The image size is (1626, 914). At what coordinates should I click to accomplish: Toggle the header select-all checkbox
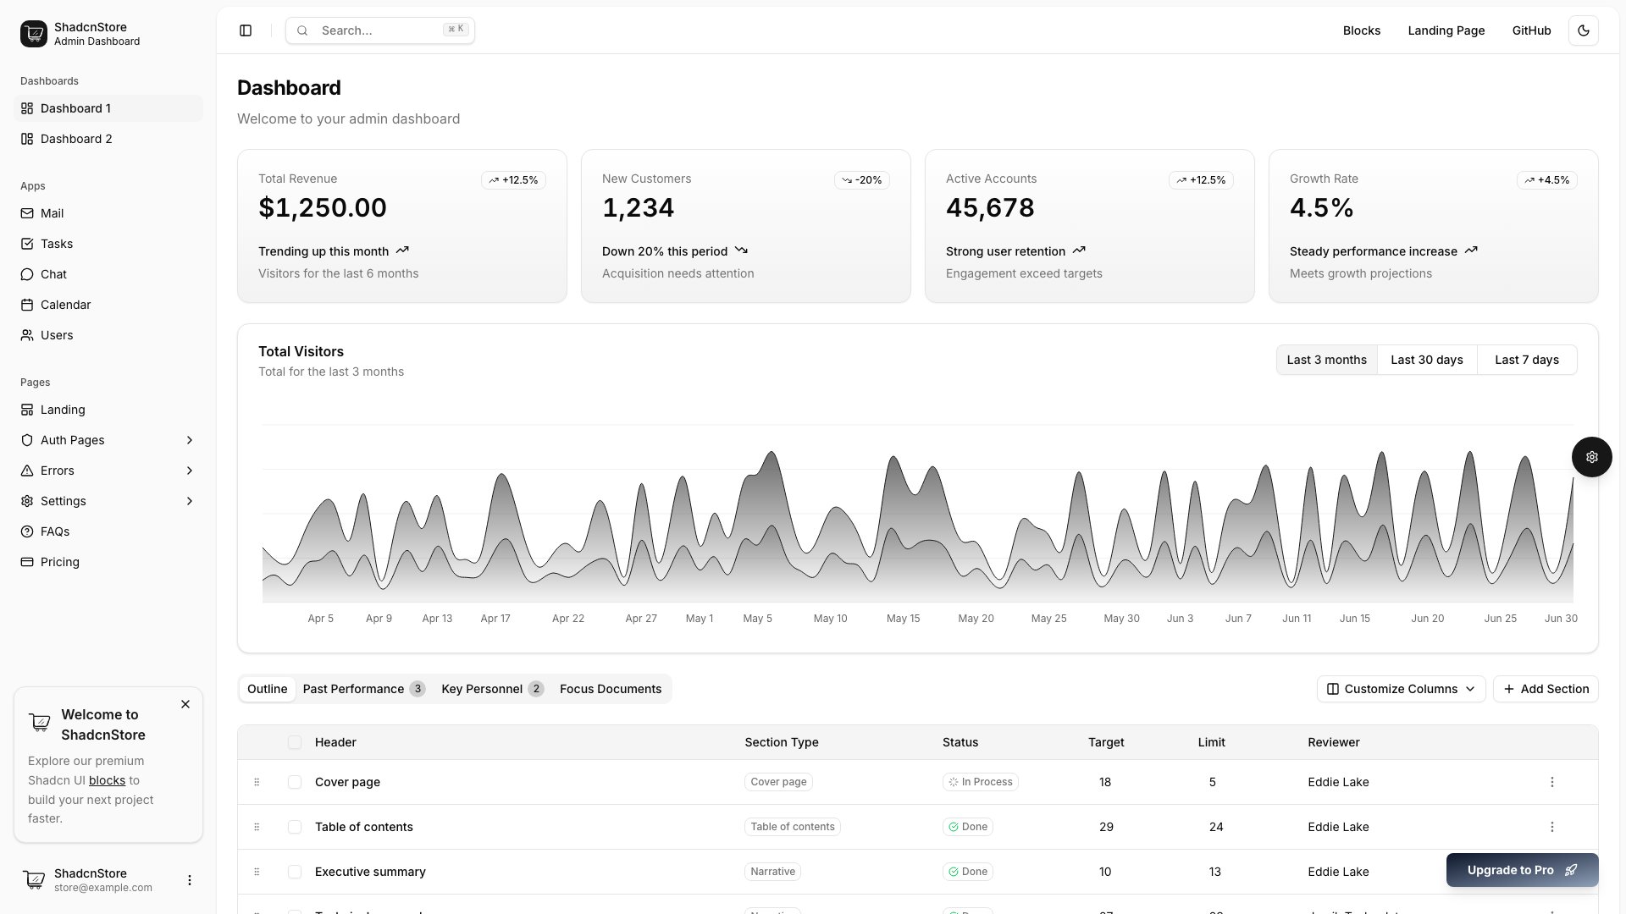click(295, 742)
